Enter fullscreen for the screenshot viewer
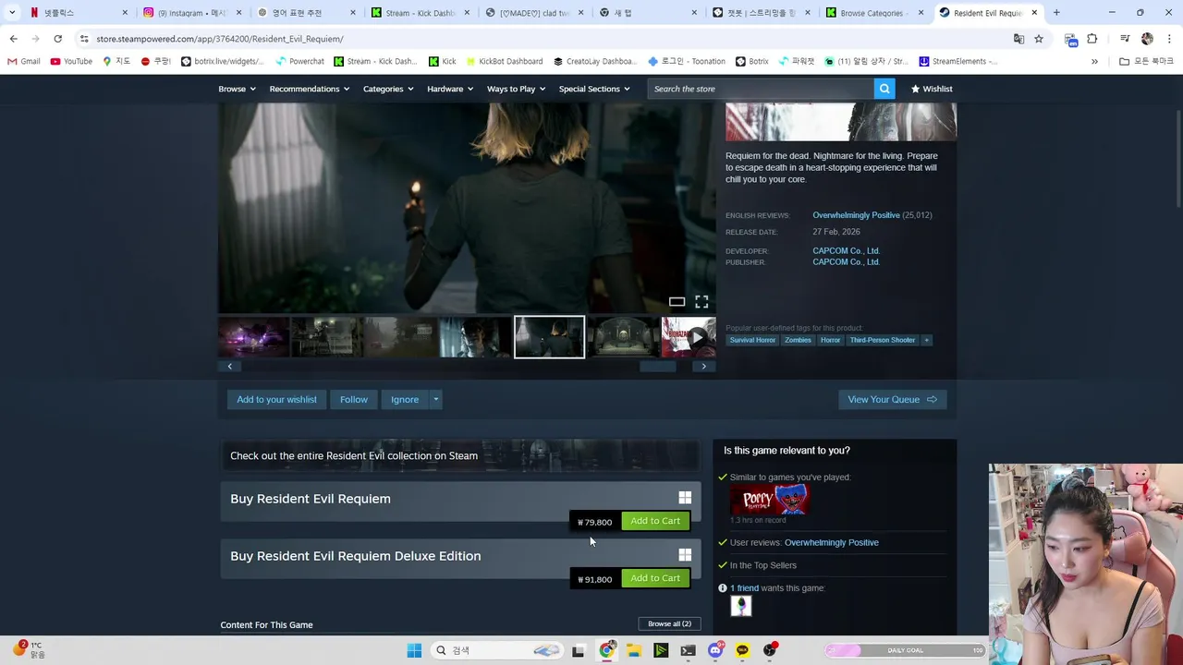The height and width of the screenshot is (665, 1183). click(701, 302)
